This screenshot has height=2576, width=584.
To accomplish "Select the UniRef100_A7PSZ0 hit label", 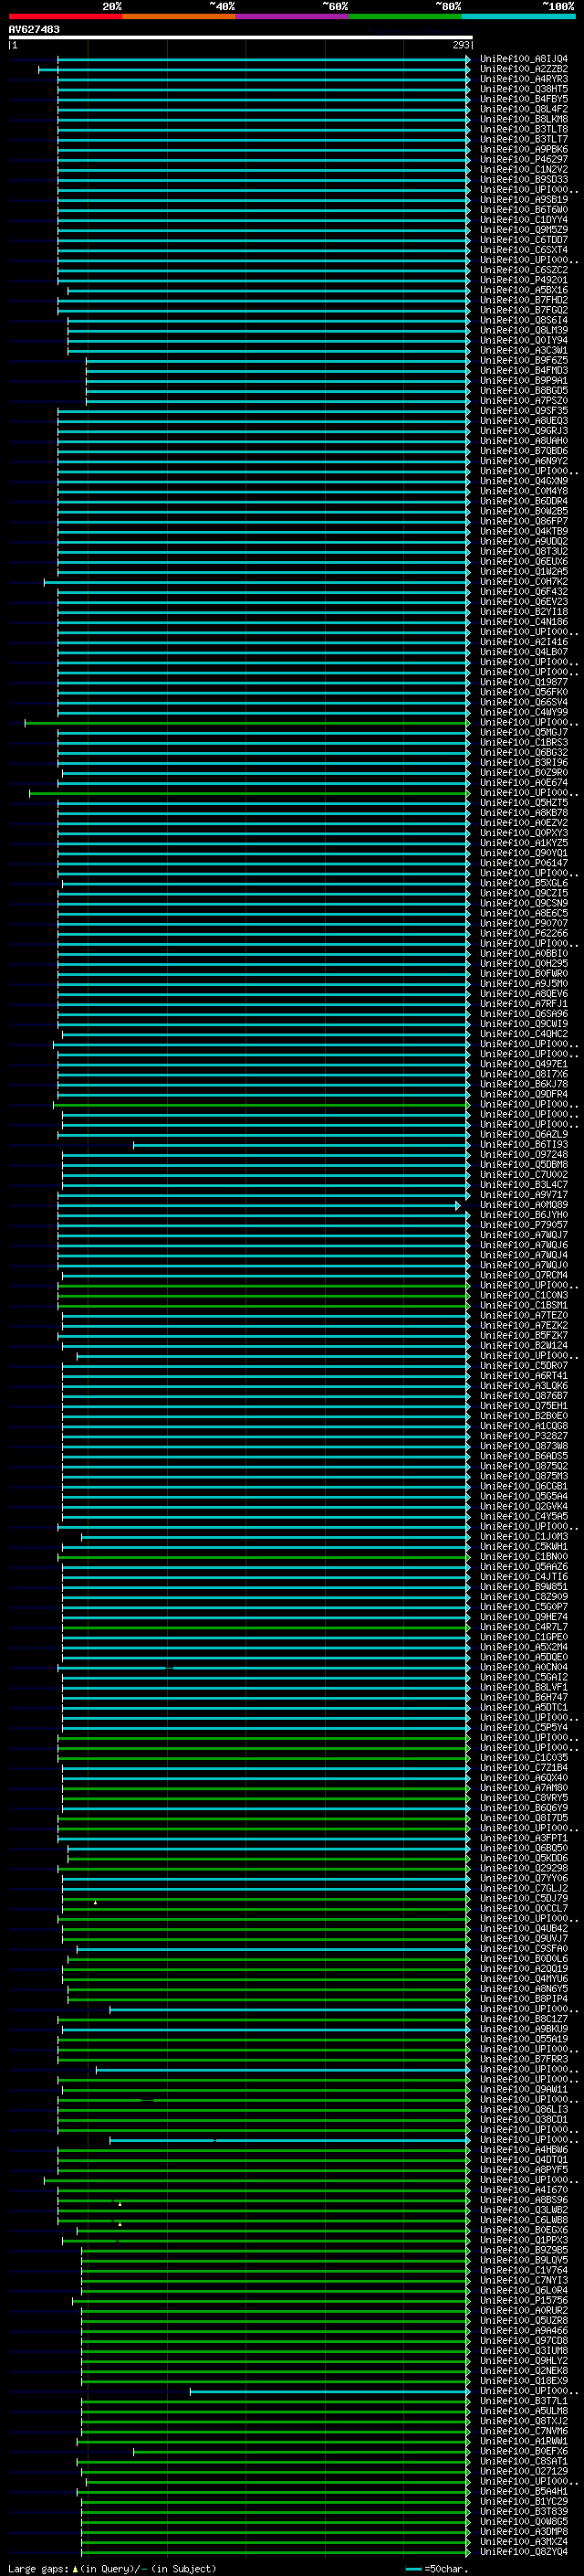I will [x=523, y=401].
